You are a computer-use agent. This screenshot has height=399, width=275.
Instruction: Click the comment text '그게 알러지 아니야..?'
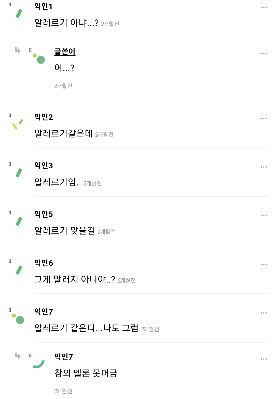pos(75,279)
